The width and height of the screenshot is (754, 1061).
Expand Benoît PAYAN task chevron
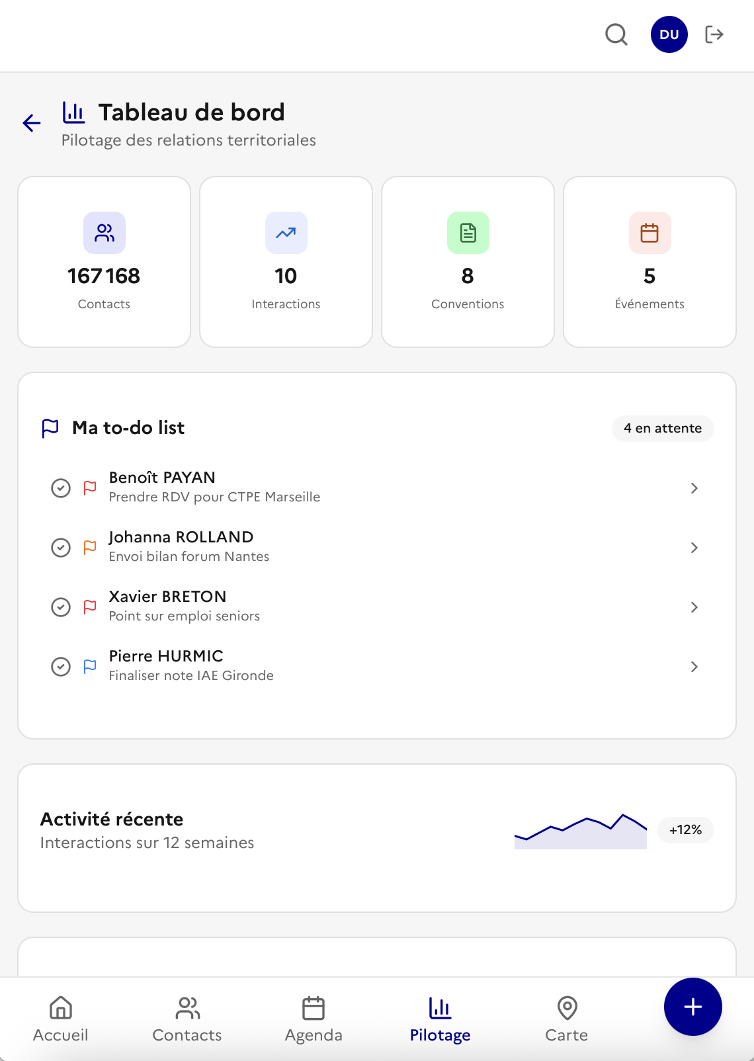point(694,488)
